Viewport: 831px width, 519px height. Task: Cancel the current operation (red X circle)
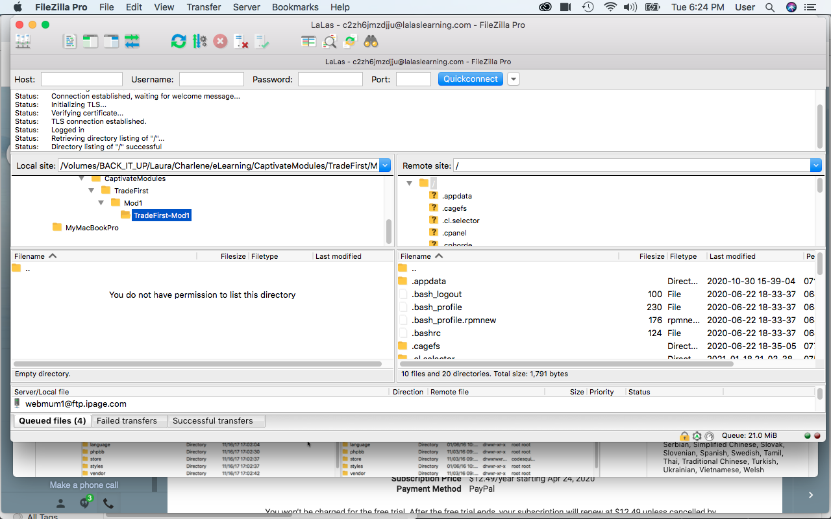[x=221, y=42]
